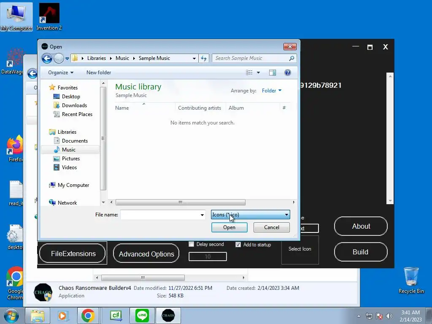Open the Chrome taskbar icon
The height and width of the screenshot is (324, 432).
88,316
